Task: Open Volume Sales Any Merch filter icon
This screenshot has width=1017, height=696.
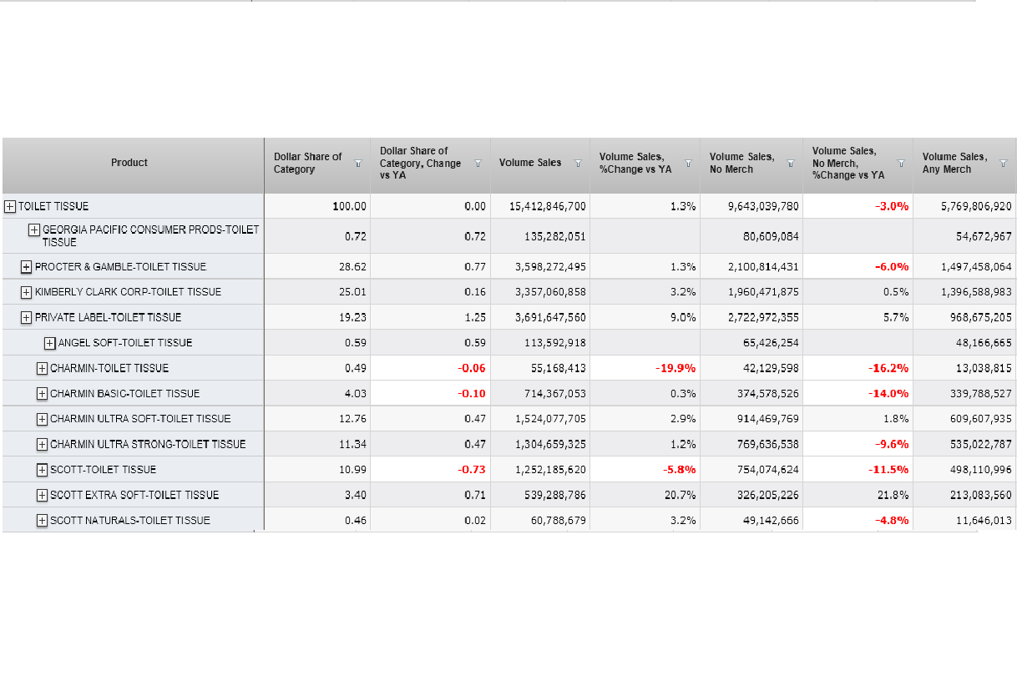Action: pos(1003,164)
